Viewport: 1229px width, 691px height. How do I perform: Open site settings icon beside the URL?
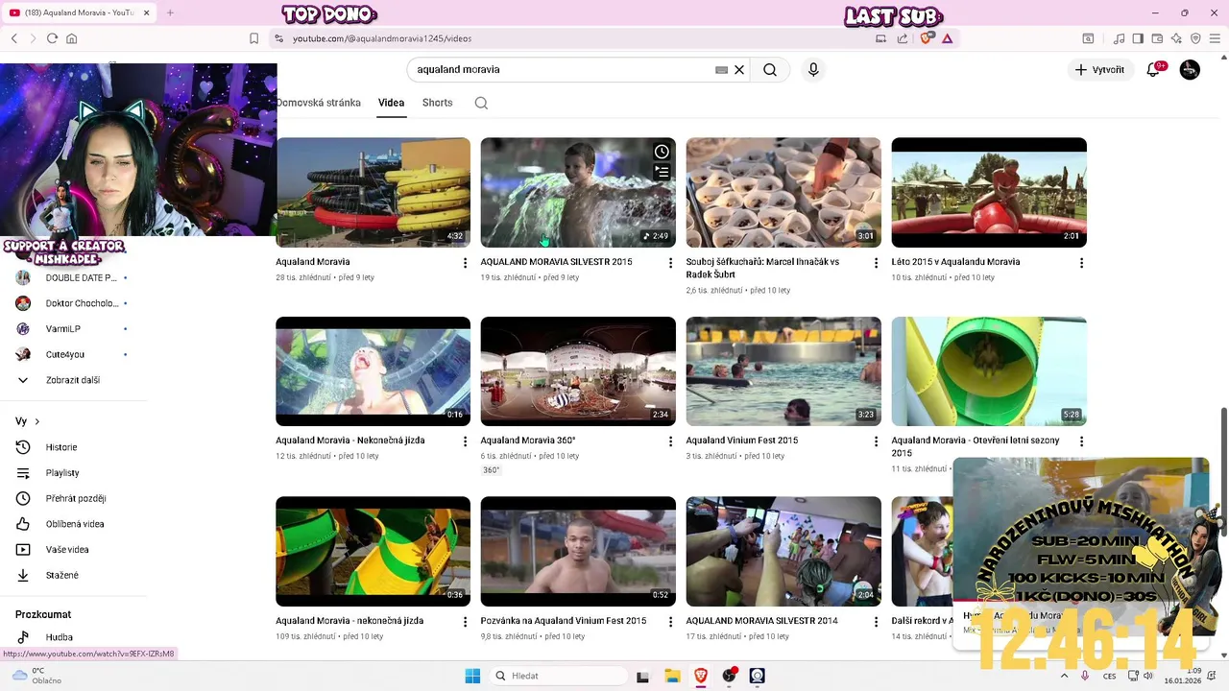coord(278,38)
